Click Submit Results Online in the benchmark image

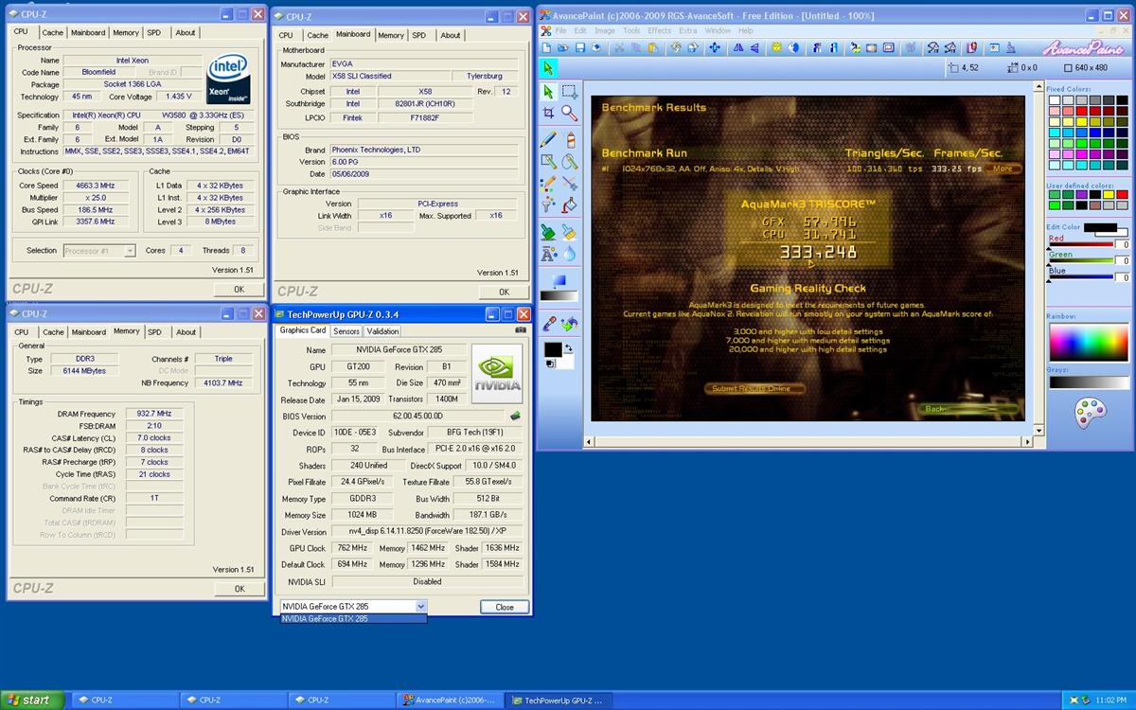tap(756, 388)
